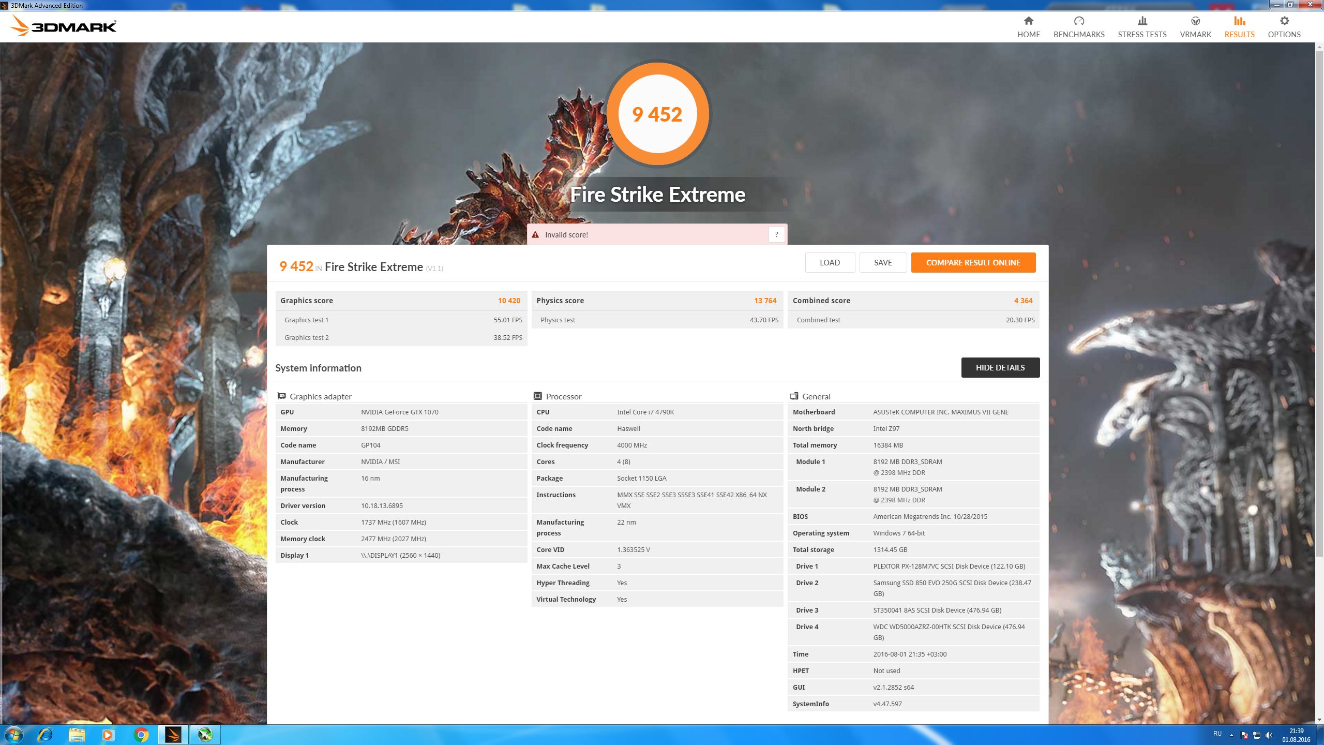Click the scrollbar down arrow
The height and width of the screenshot is (745, 1324).
pyautogui.click(x=1319, y=720)
